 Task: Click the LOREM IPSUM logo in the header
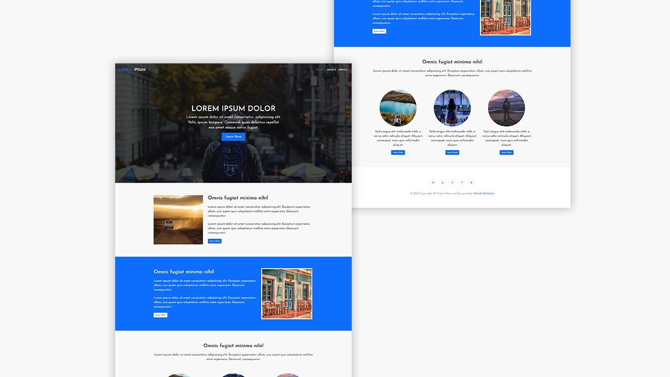(x=132, y=70)
